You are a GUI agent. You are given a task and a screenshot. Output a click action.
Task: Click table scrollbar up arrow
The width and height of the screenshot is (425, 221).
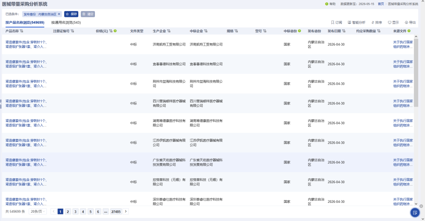416,36
